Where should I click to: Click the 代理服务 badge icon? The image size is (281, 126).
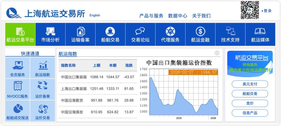coord(170,31)
